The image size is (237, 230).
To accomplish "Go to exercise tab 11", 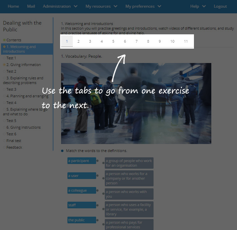I will (x=186, y=41).
